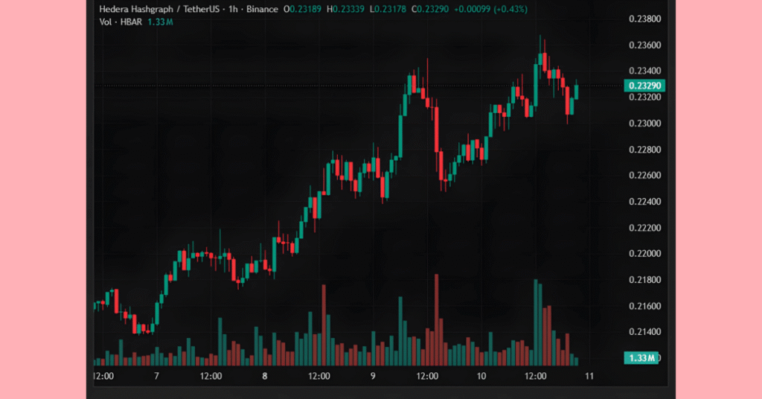Click the high value H0.23339

click(x=345, y=9)
